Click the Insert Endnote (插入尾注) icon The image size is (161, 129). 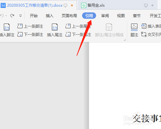tap(55, 27)
